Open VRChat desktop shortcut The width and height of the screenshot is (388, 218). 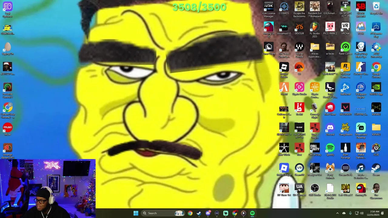pos(345,28)
